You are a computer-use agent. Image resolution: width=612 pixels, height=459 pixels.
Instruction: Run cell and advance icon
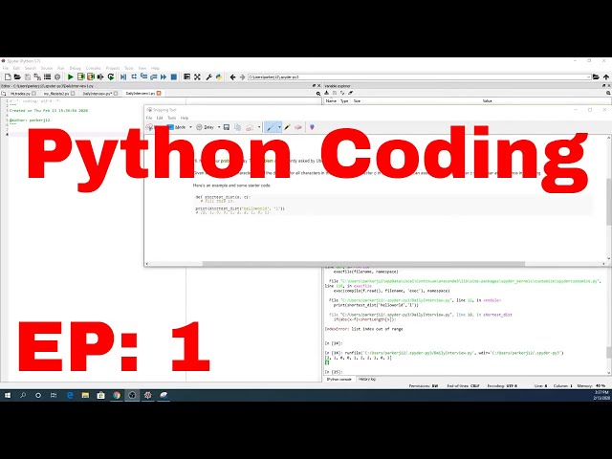[x=91, y=76]
